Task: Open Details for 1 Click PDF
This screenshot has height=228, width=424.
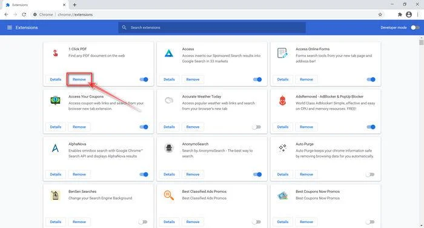Action: [x=56, y=79]
